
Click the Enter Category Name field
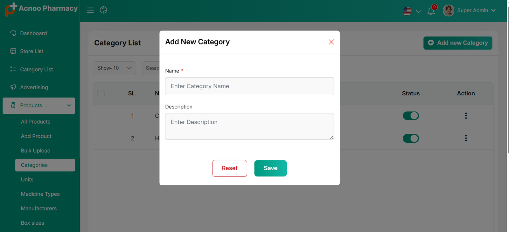pos(249,86)
